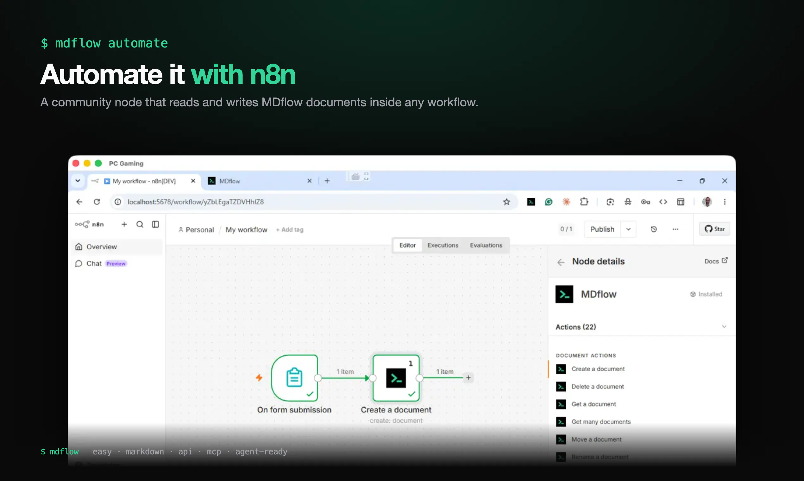Screen dimensions: 804x481
Task: Close the My workflow browser tab
Action: [x=193, y=181]
